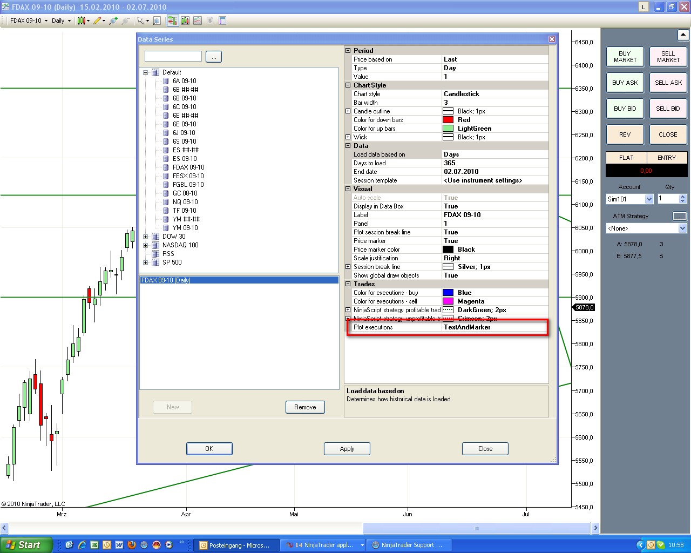Image resolution: width=691 pixels, height=553 pixels.
Task: Click the Strategies dollar sign toolbar icon
Action: 210,21
